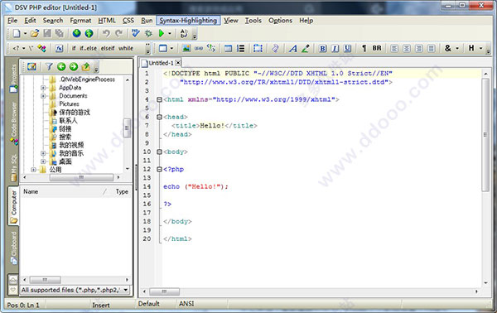Insert an elseif statement snippet
497x313 pixels.
108,48
